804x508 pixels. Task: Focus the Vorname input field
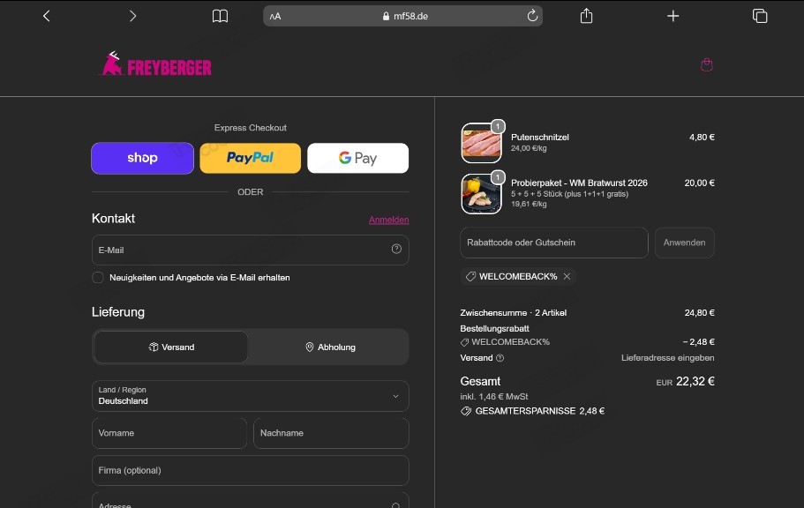[169, 433]
